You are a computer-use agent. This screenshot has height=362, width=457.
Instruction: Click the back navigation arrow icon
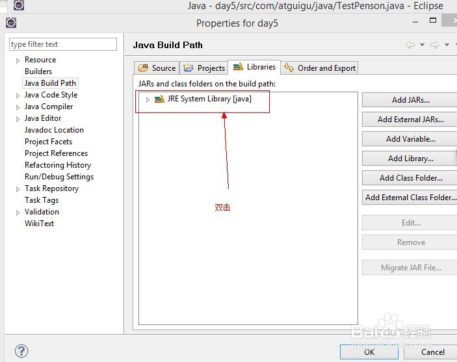(410, 45)
